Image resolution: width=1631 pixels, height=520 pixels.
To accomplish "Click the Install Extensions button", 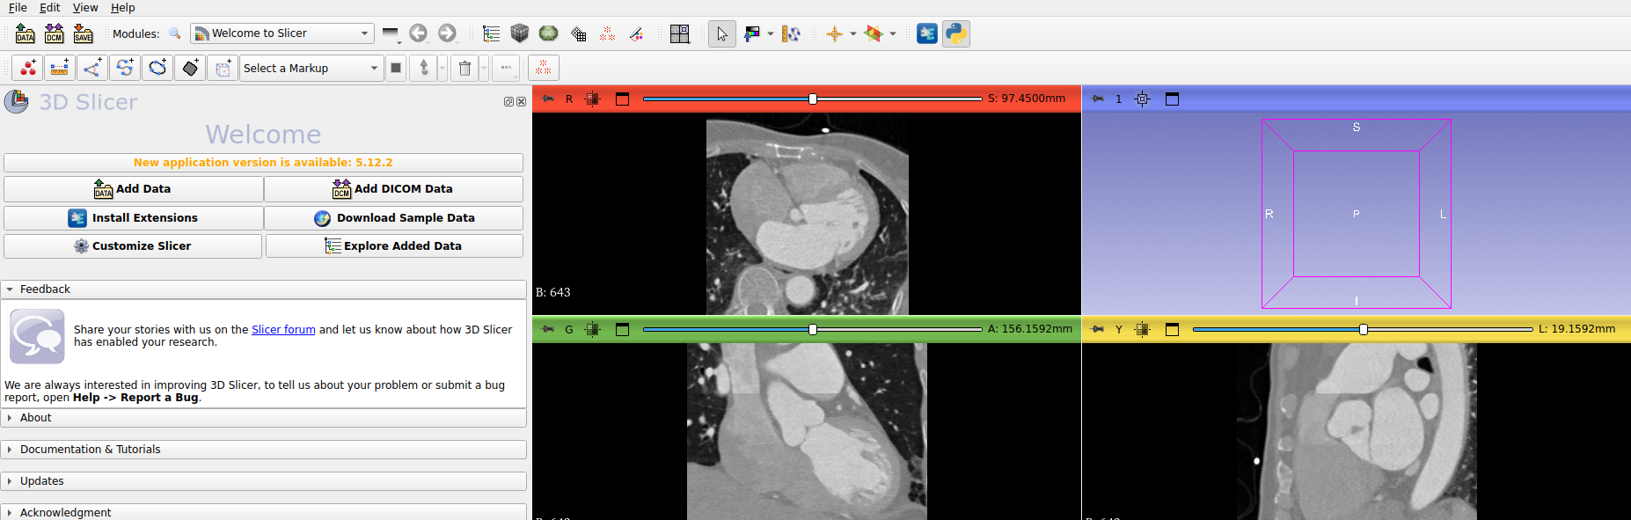I will [x=134, y=218].
